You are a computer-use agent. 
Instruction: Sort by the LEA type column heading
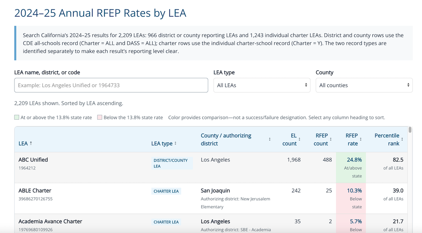[x=164, y=144]
